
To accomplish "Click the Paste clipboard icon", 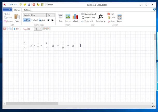I will pos(17,18).
